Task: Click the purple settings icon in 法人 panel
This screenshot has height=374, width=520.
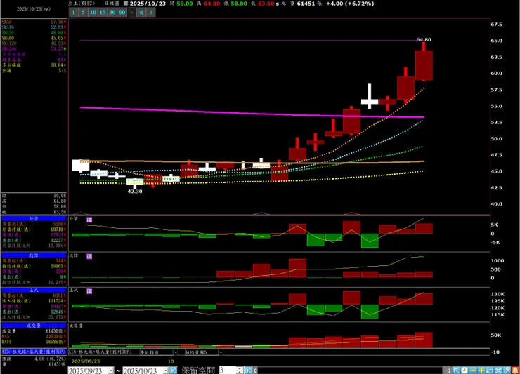Action: (x=89, y=291)
